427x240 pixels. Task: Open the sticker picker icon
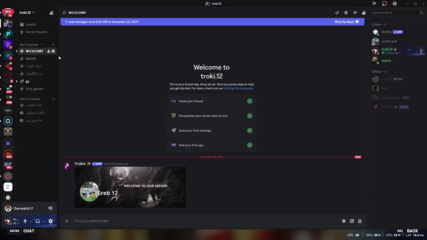(352, 221)
